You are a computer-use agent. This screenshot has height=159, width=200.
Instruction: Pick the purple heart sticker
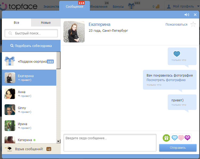point(187,138)
